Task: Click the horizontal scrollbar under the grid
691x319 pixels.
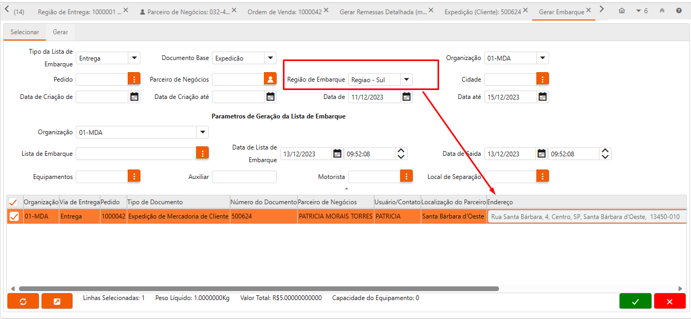Action: point(258,288)
